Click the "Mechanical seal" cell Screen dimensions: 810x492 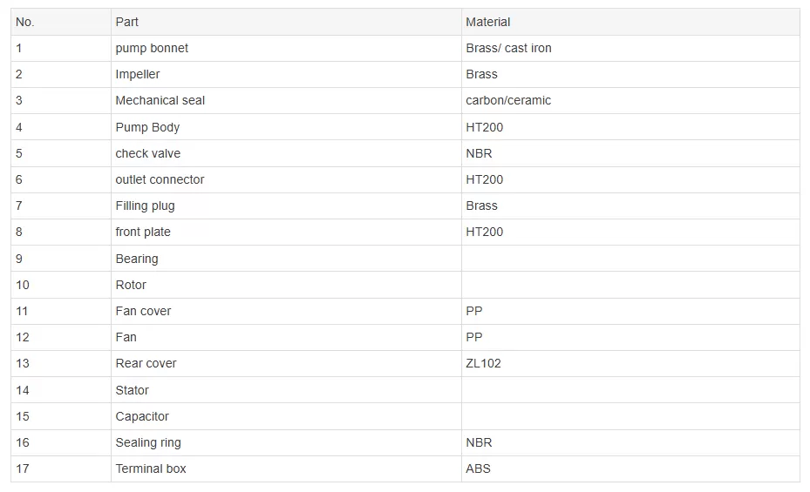[160, 100]
